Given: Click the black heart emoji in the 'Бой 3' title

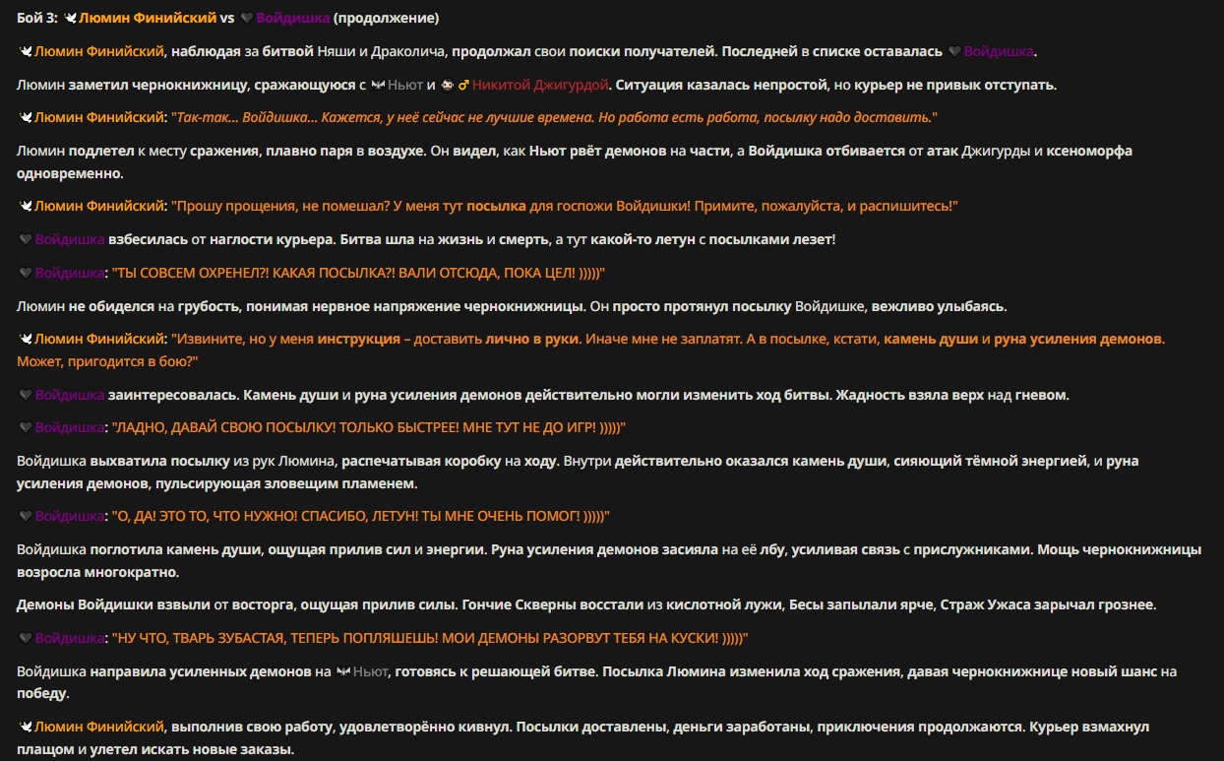Looking at the screenshot, I should [x=247, y=18].
